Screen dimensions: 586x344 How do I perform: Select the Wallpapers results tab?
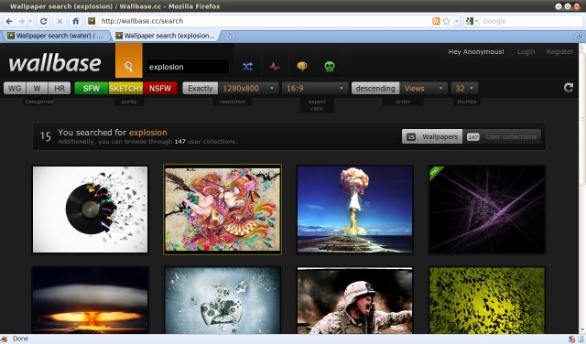(432, 136)
